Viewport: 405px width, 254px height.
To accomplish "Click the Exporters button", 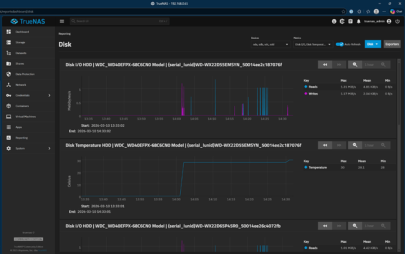I will [x=392, y=44].
